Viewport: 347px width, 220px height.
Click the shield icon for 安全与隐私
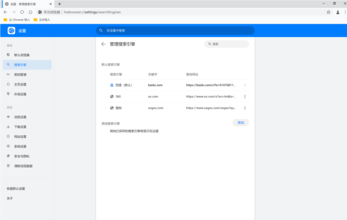click(x=8, y=156)
